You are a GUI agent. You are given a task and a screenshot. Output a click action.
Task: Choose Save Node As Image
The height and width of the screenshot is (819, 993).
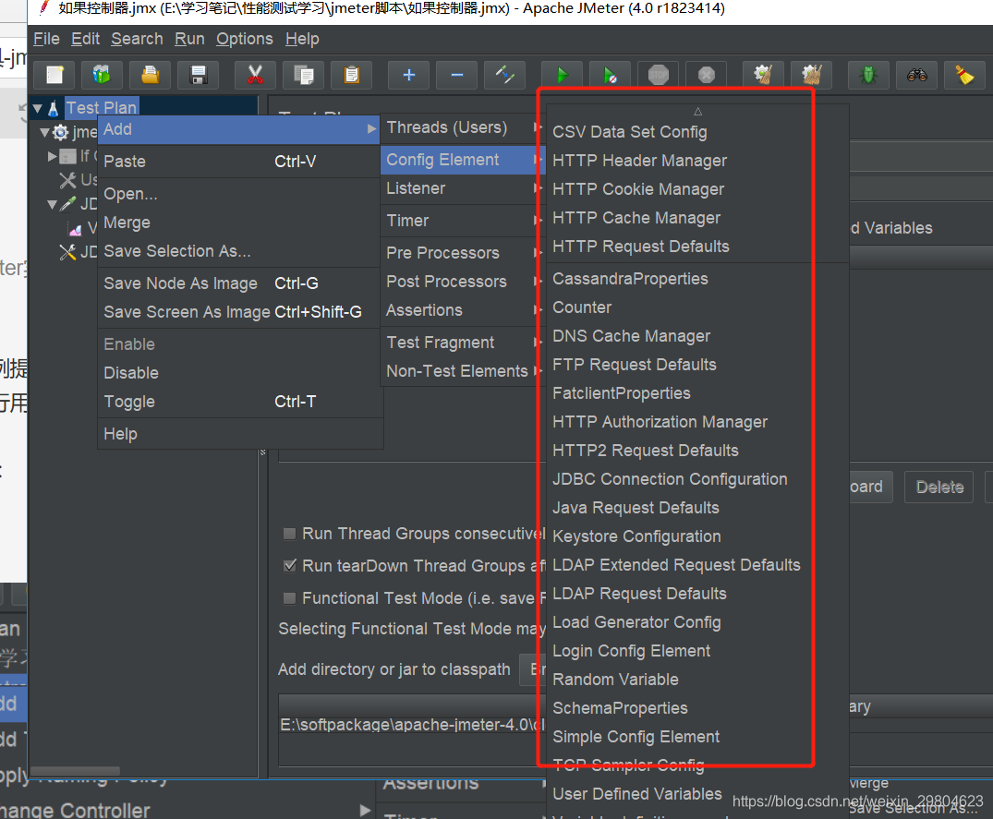click(239, 283)
